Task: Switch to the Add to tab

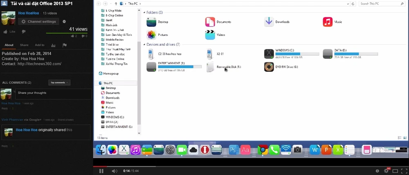Action: (x=40, y=45)
